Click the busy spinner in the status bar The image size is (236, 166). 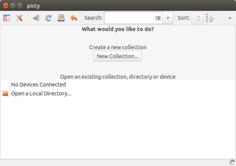[x=232, y=162]
